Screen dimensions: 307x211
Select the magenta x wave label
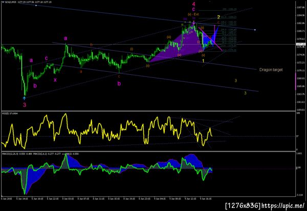click(x=55, y=80)
